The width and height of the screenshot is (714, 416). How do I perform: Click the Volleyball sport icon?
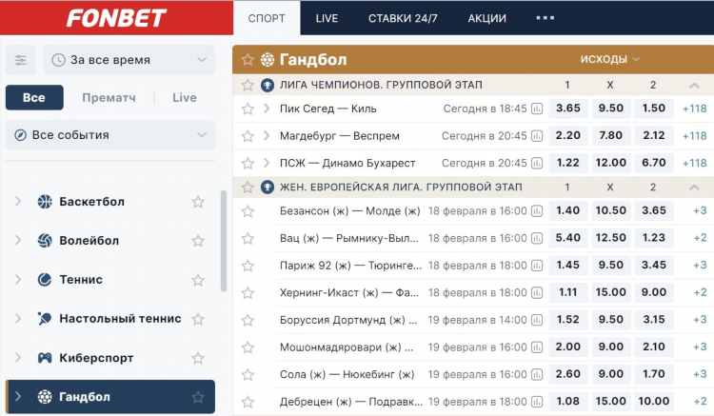pyautogui.click(x=45, y=240)
